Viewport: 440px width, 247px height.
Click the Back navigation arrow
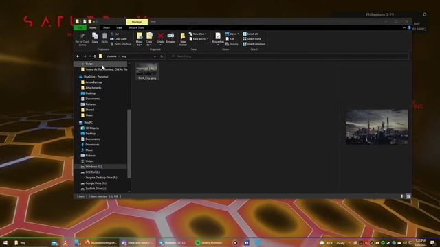point(78,56)
